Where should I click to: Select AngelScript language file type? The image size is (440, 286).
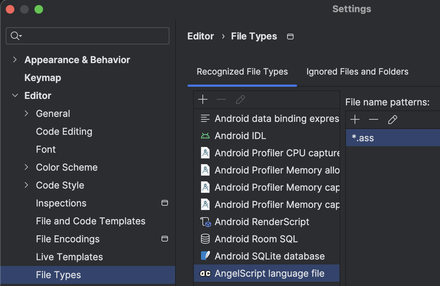point(267,273)
